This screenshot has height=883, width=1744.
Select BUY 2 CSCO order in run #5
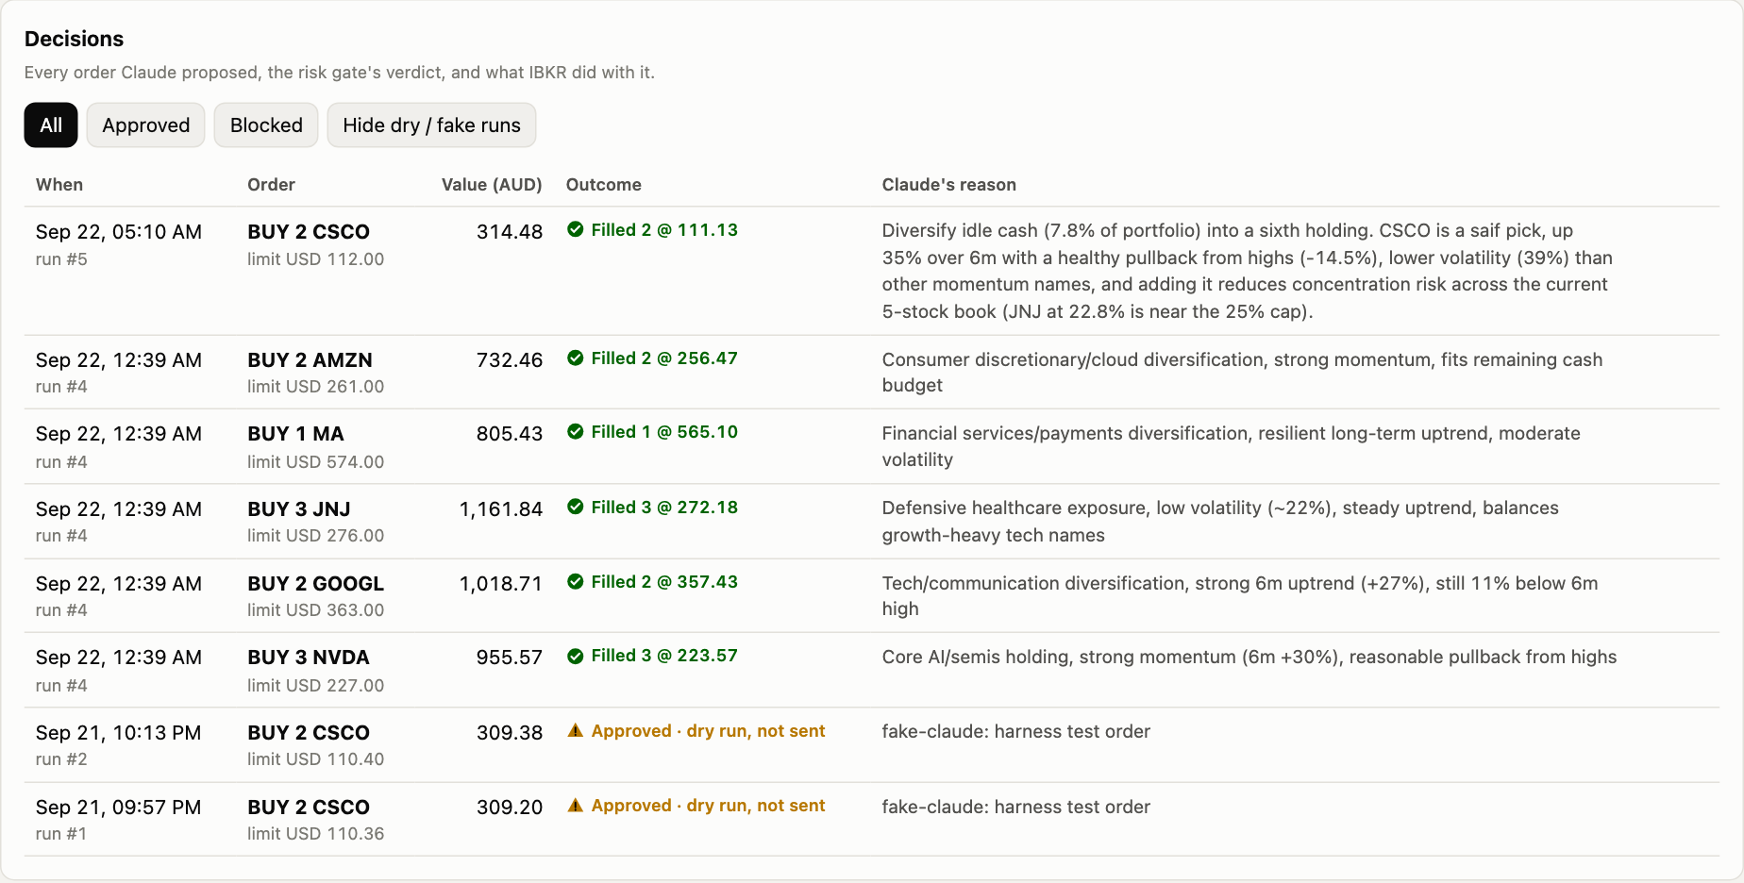coord(309,232)
